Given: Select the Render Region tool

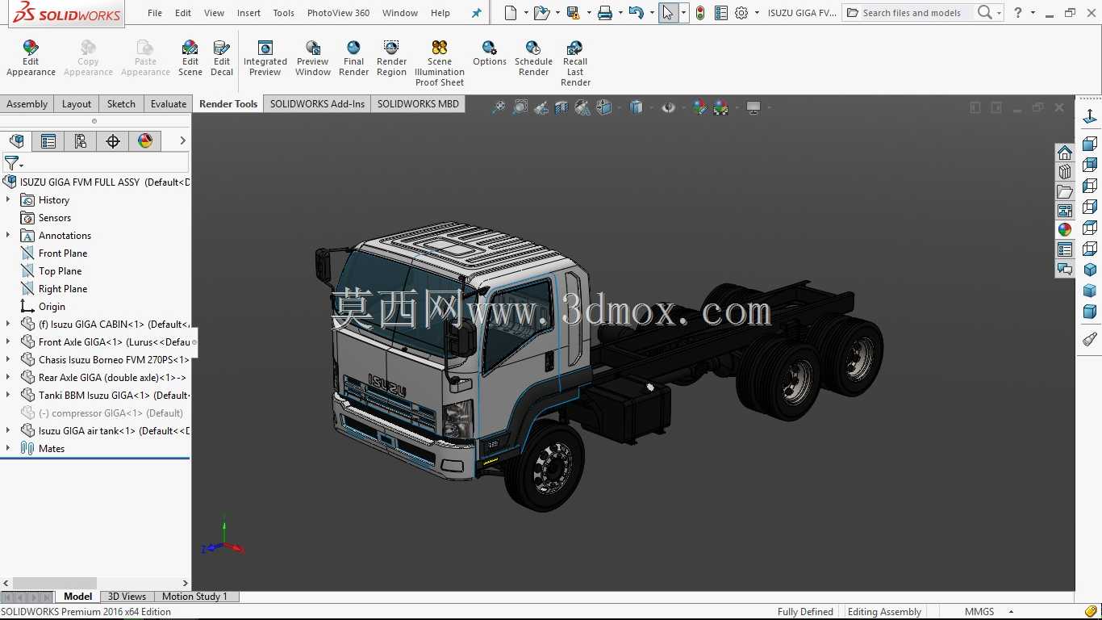Looking at the screenshot, I should pos(391,58).
